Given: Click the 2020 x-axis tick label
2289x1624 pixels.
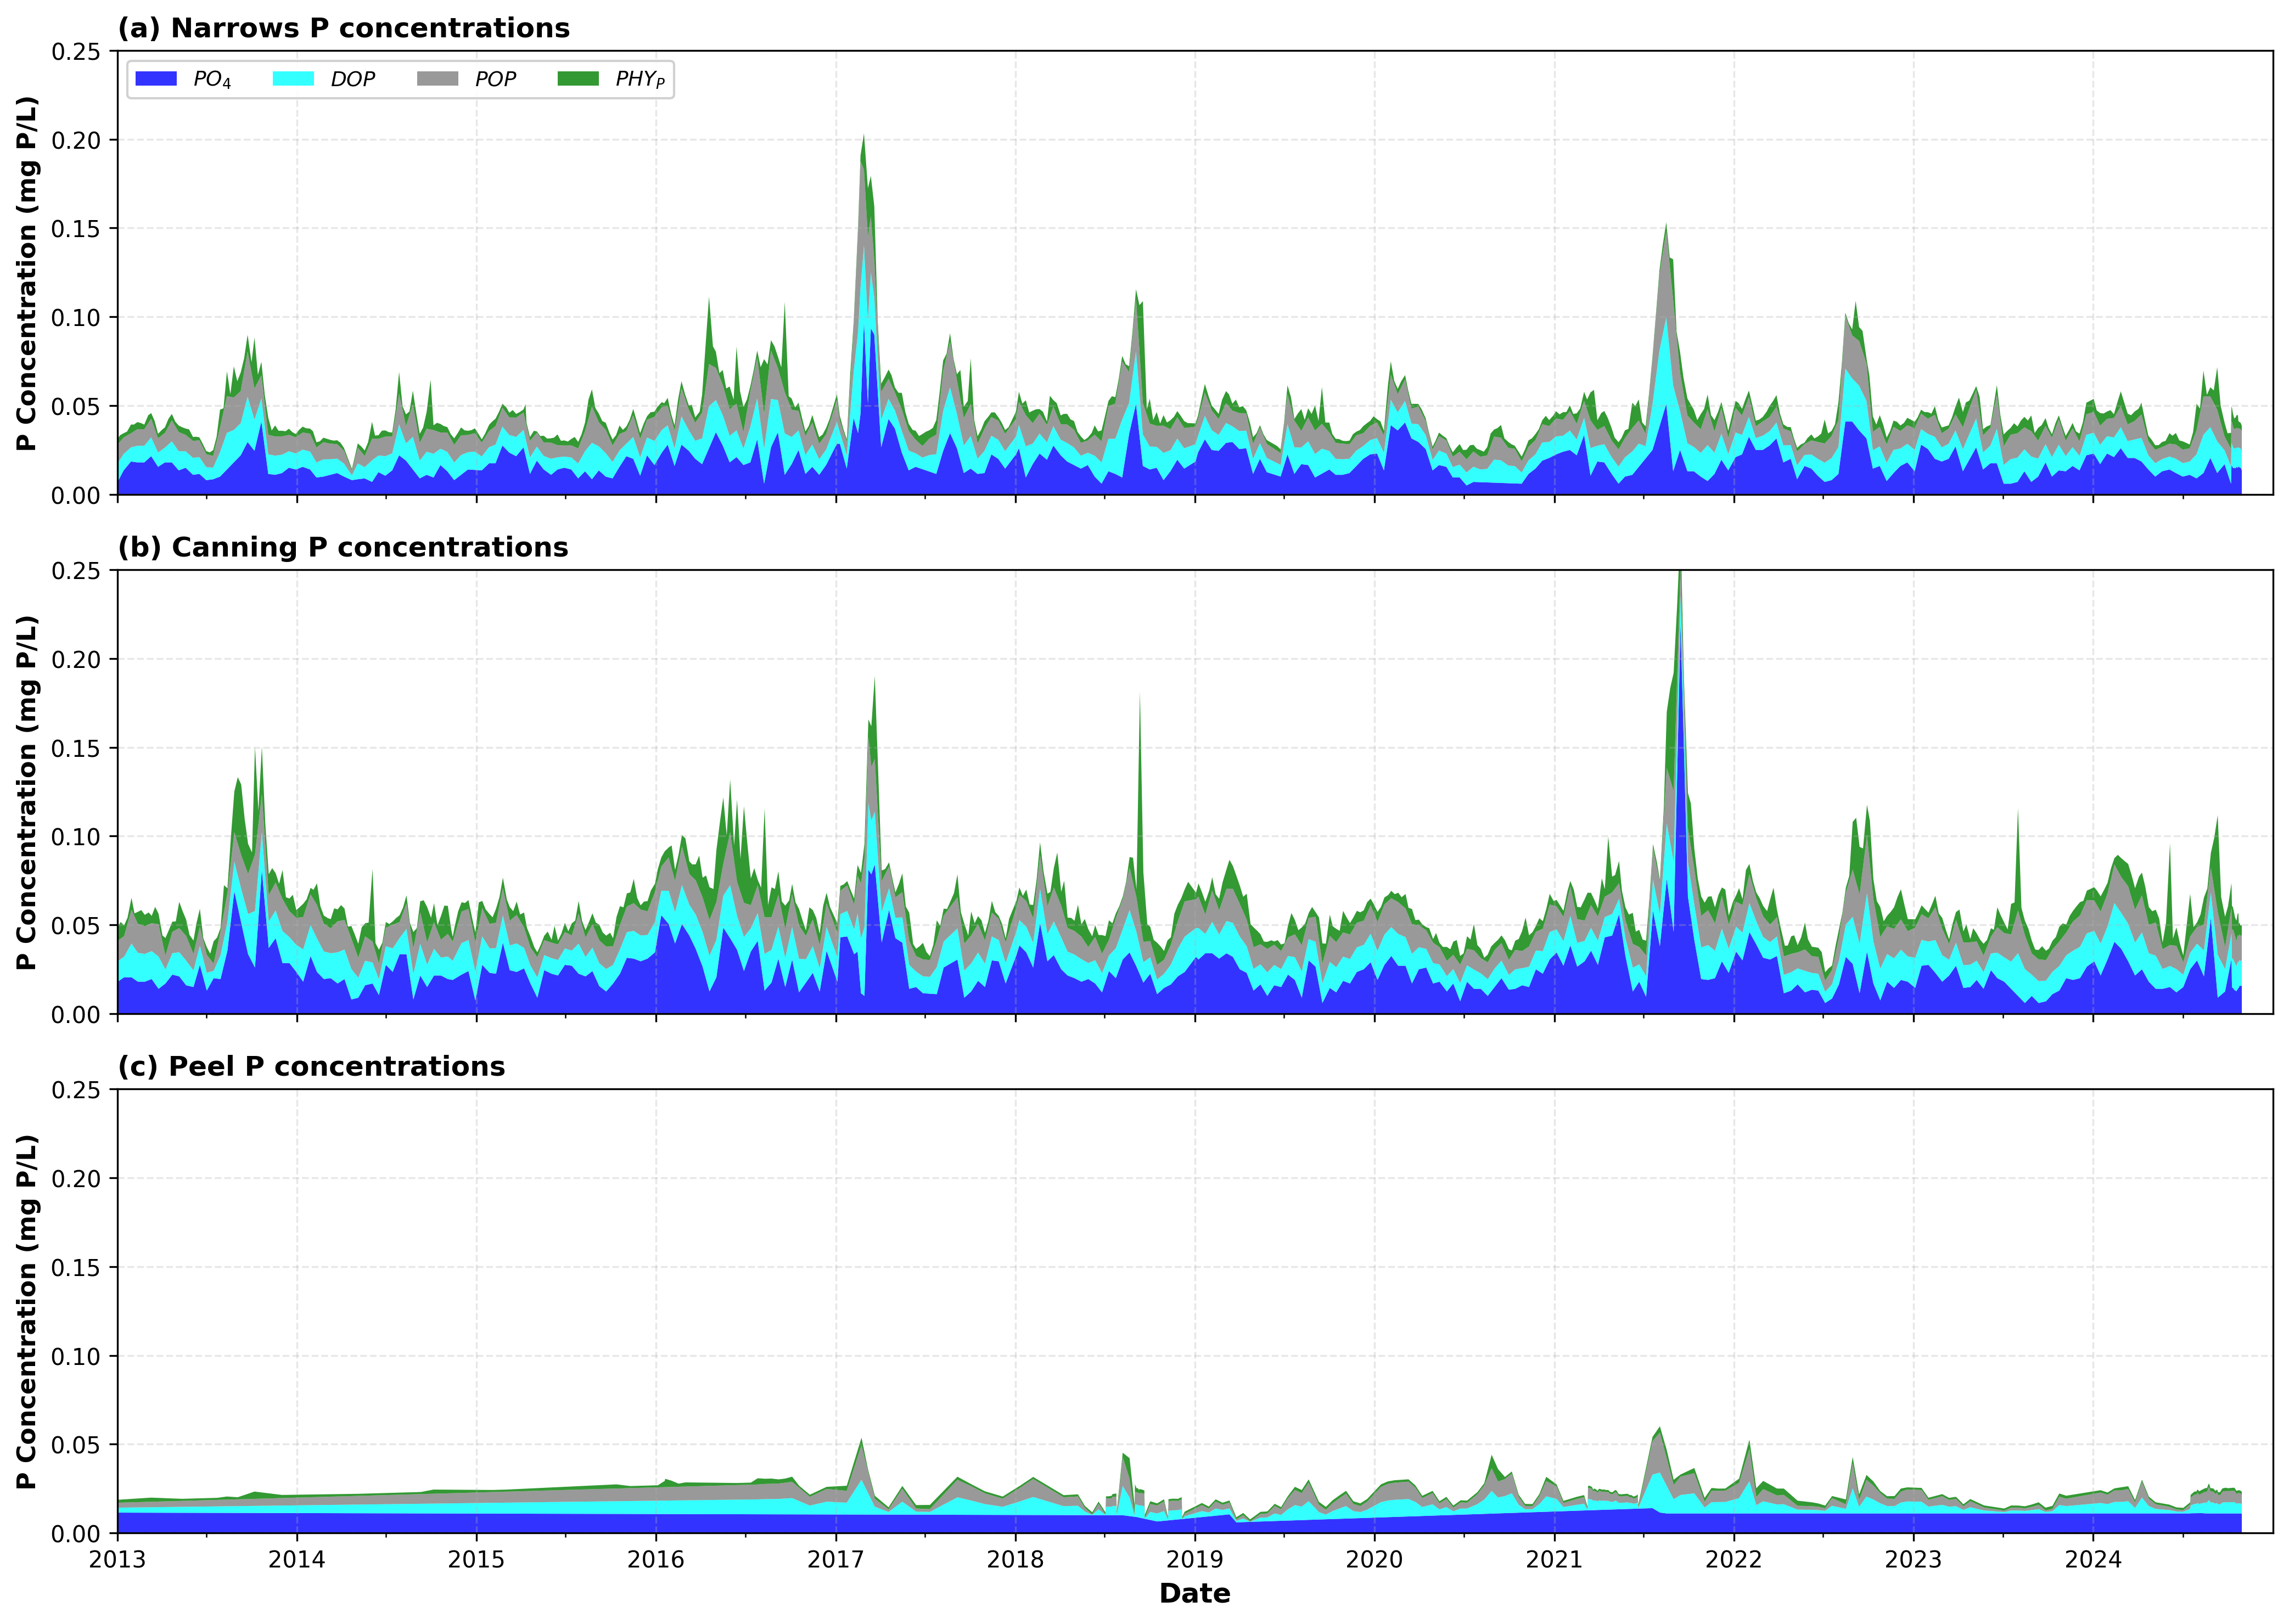Looking at the screenshot, I should pyautogui.click(x=1374, y=1560).
